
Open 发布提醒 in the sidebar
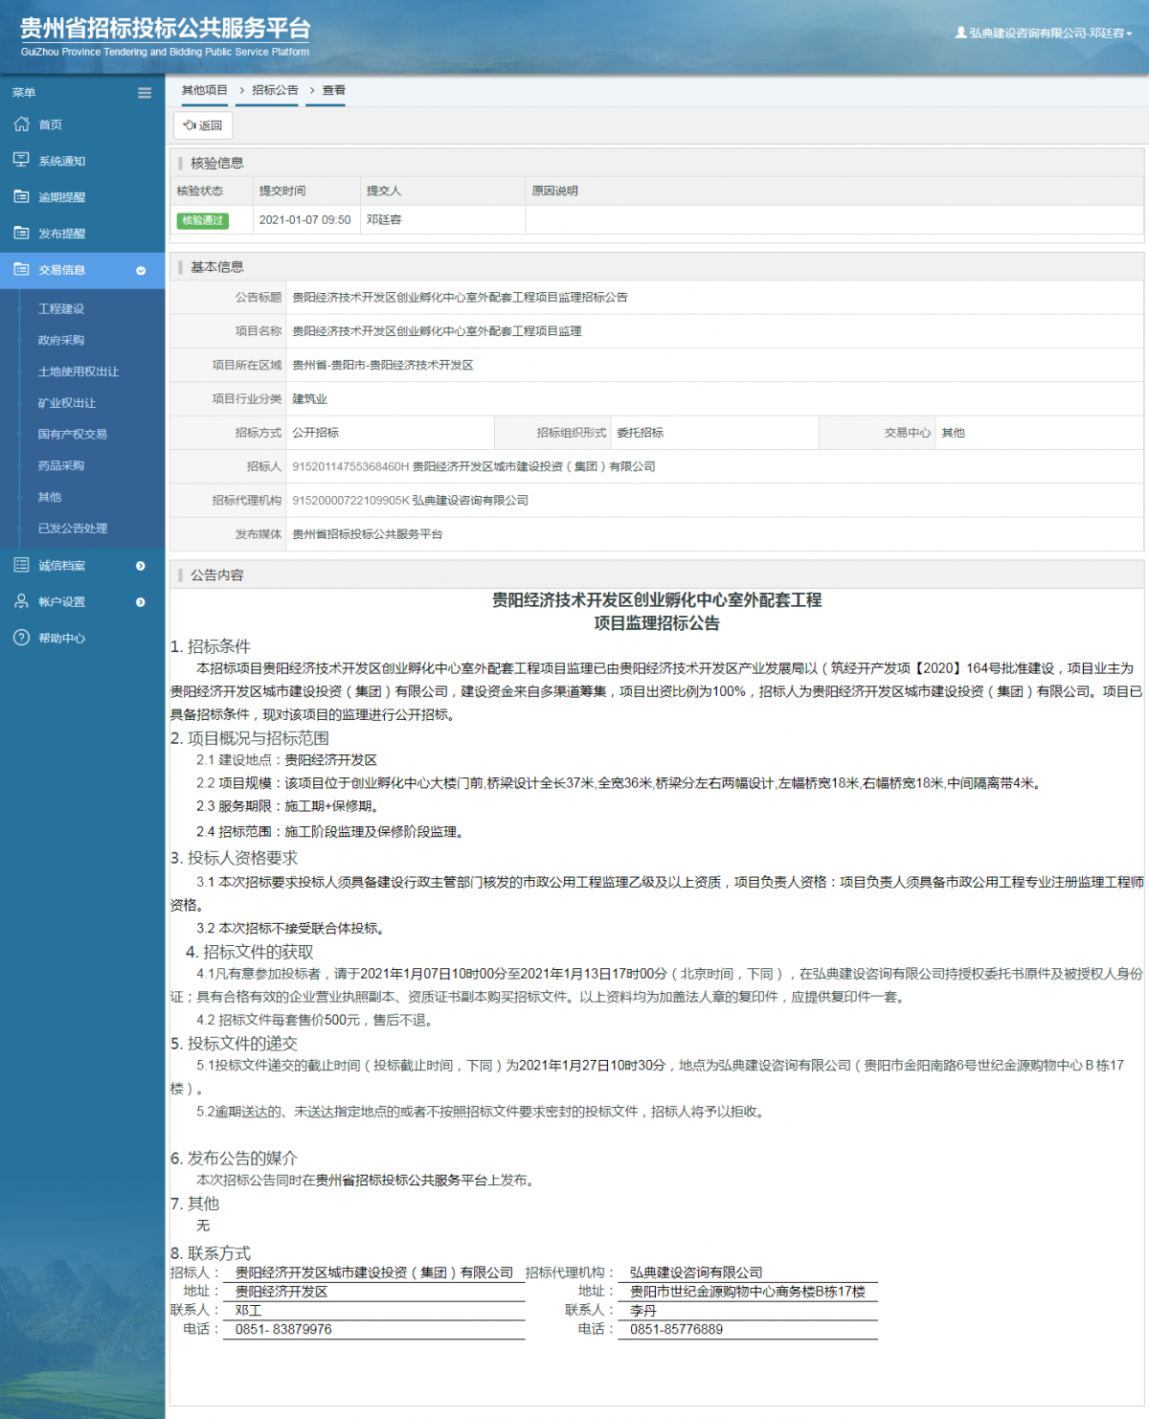coord(61,234)
